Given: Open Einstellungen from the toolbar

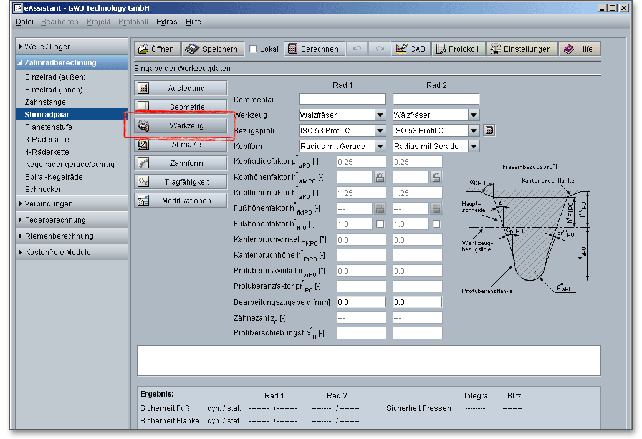Looking at the screenshot, I should coord(521,49).
